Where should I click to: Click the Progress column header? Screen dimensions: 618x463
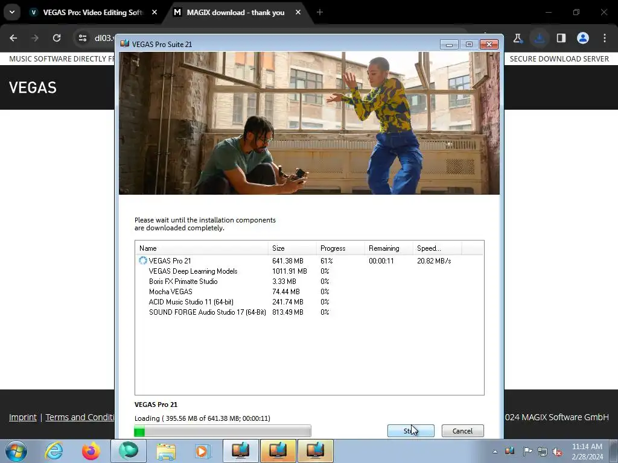(340, 248)
